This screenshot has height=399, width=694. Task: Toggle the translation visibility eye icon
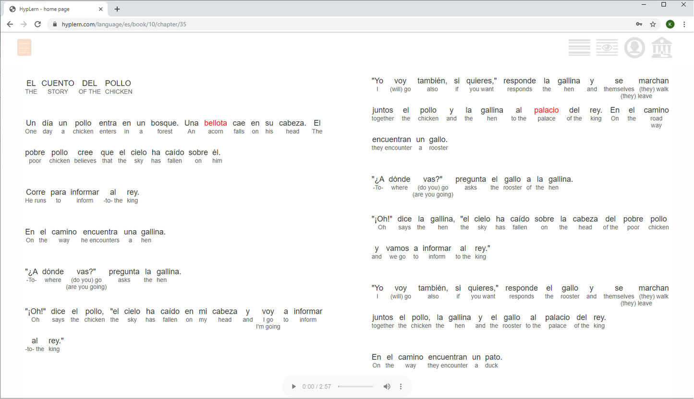tap(607, 47)
